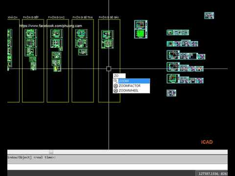Click the dynamic input box showing ZO
Viewport: 235px width, 176px height.
pos(119,76)
